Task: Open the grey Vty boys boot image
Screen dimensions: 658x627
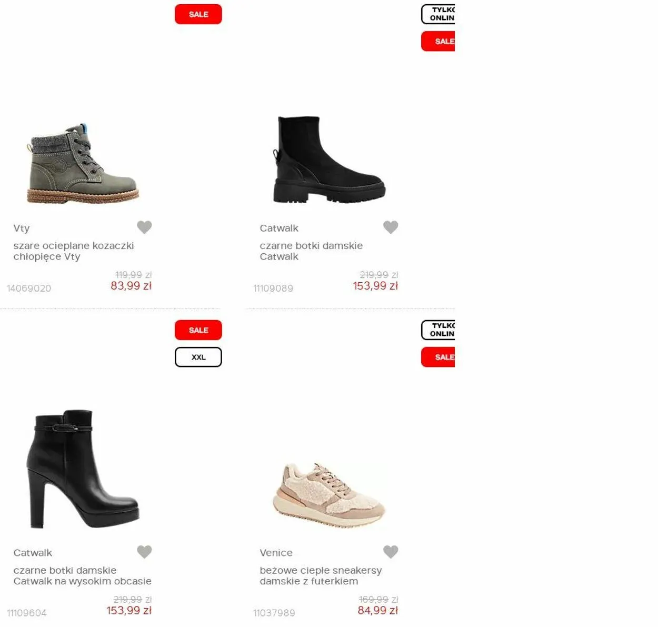Action: coord(83,164)
